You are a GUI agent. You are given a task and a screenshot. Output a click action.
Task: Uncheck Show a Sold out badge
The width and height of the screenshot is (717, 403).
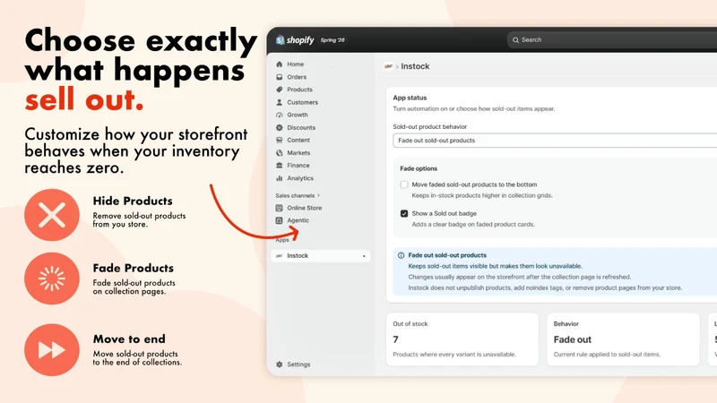[x=404, y=213]
